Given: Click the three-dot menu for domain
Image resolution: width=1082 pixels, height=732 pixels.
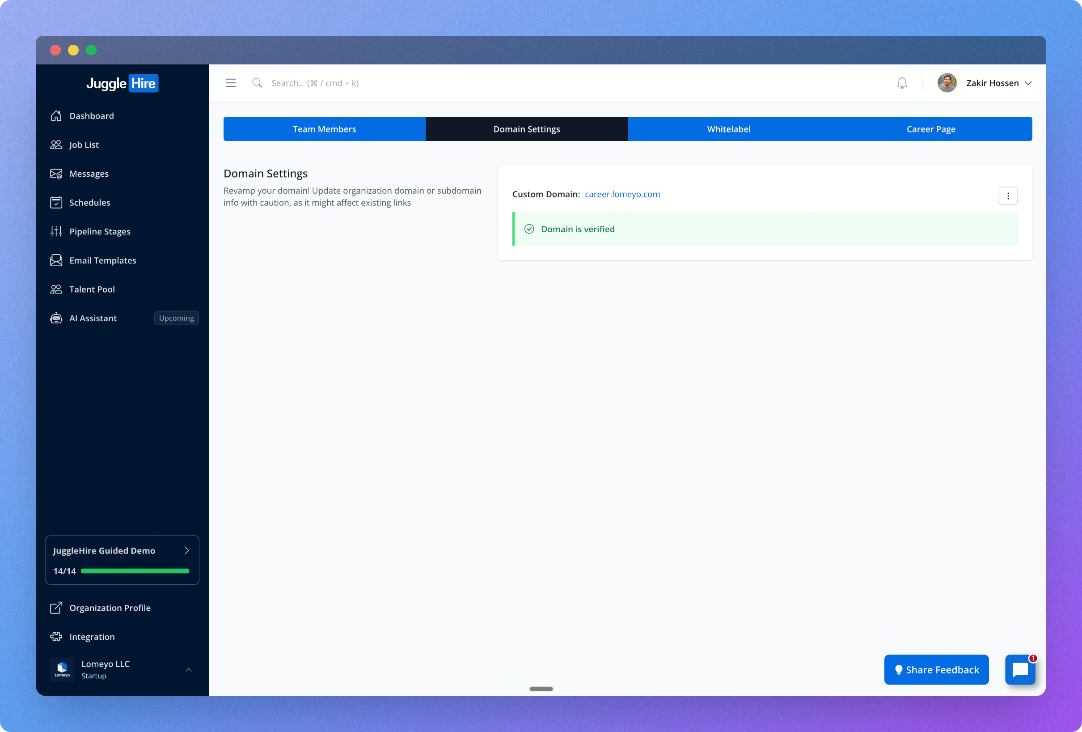Looking at the screenshot, I should (1009, 195).
